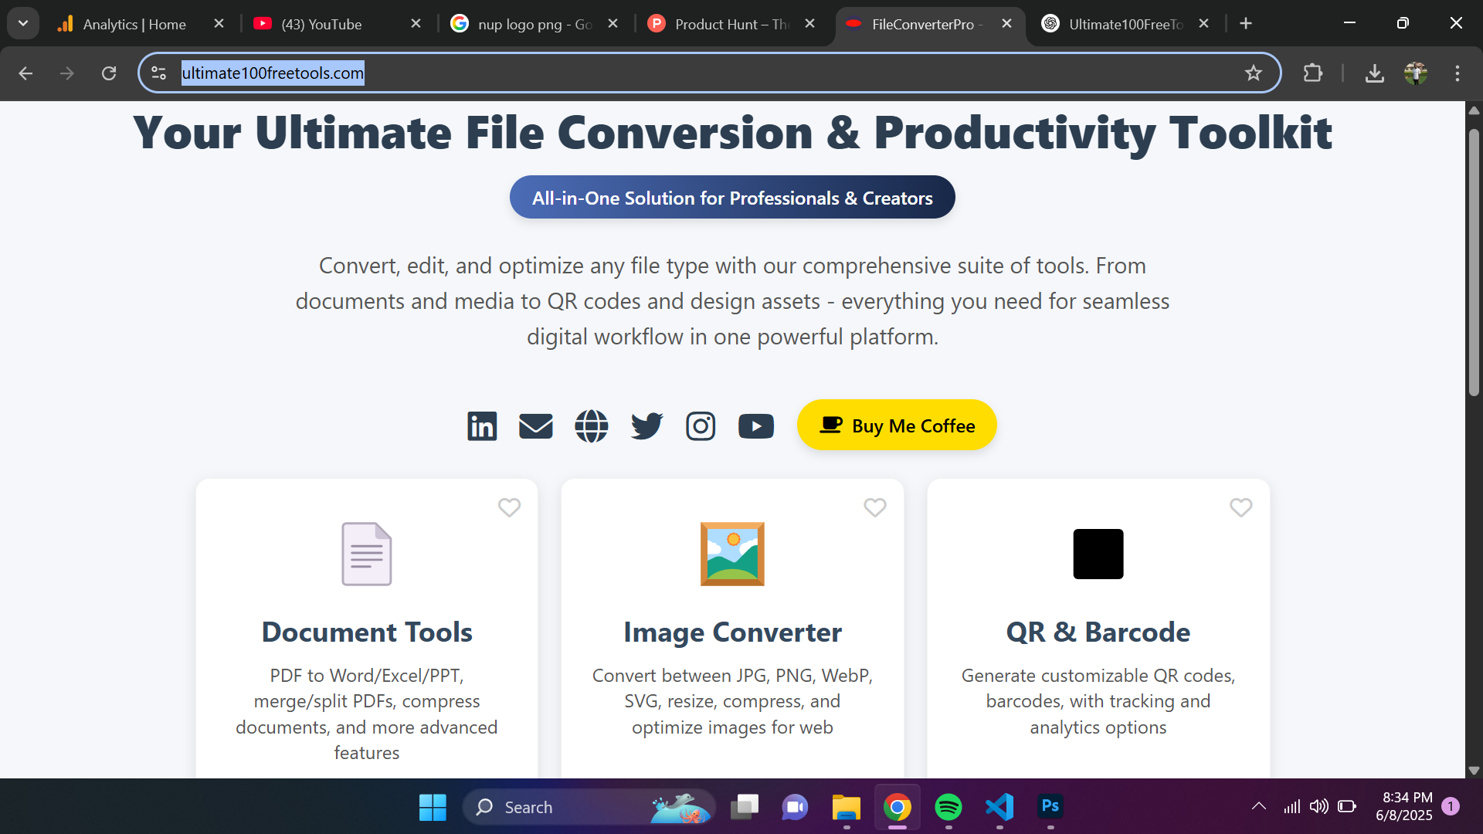The height and width of the screenshot is (834, 1483).
Task: Favorite the QR & Barcode card
Action: 1241,507
